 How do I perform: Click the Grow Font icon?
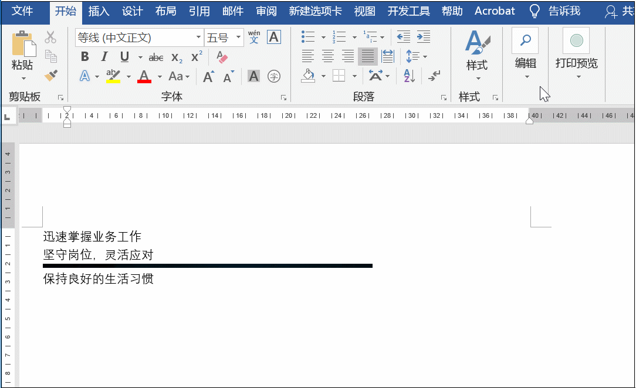tap(208, 76)
